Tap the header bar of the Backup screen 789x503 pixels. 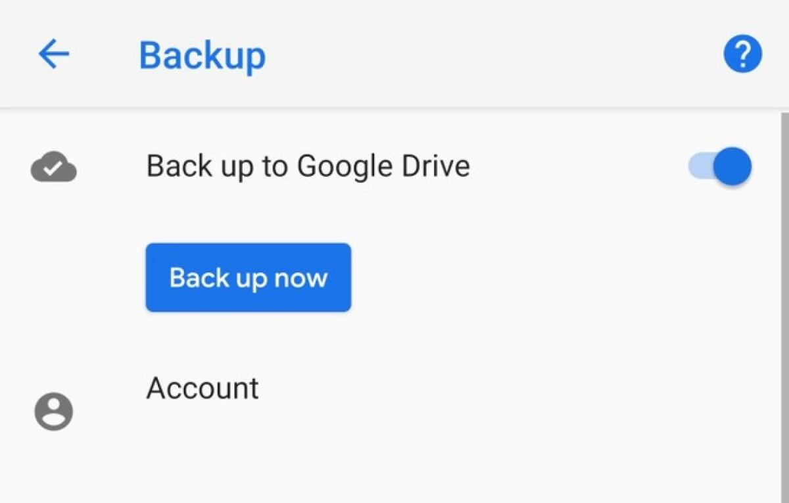(394, 53)
